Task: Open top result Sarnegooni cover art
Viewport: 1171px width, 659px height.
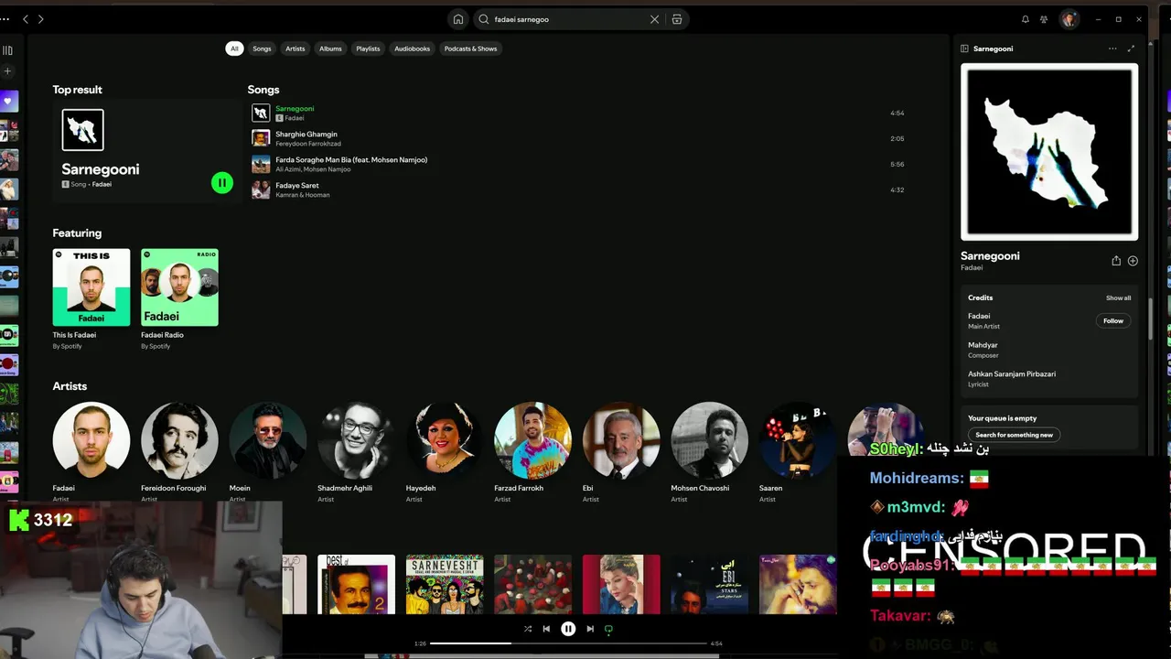Action: click(82, 130)
